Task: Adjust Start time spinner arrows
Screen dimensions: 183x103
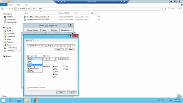Action: tap(56, 59)
